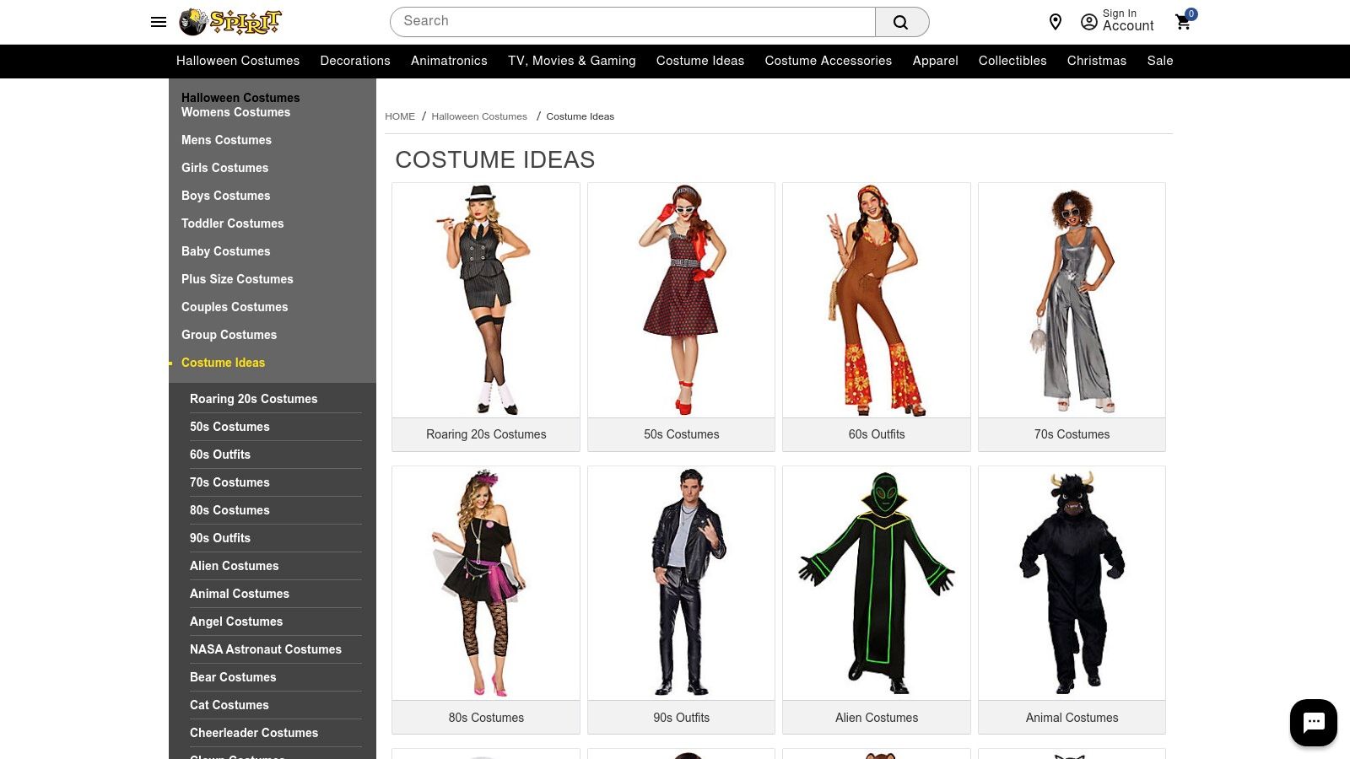Open the 70s Costumes thumbnail image
1350x759 pixels.
click(1072, 300)
